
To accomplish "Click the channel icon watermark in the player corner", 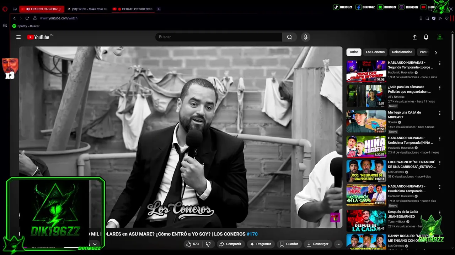I will (335, 217).
